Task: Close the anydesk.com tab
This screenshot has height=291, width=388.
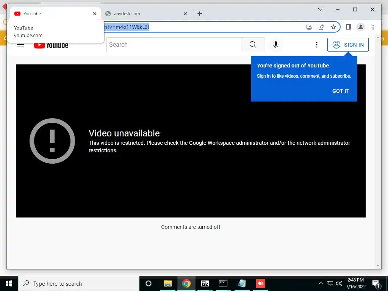Action: 185,14
